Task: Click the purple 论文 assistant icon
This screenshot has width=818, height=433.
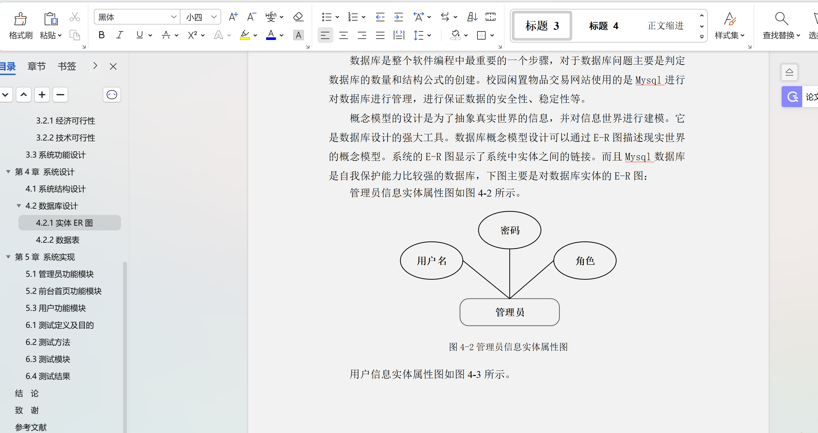Action: pos(792,97)
